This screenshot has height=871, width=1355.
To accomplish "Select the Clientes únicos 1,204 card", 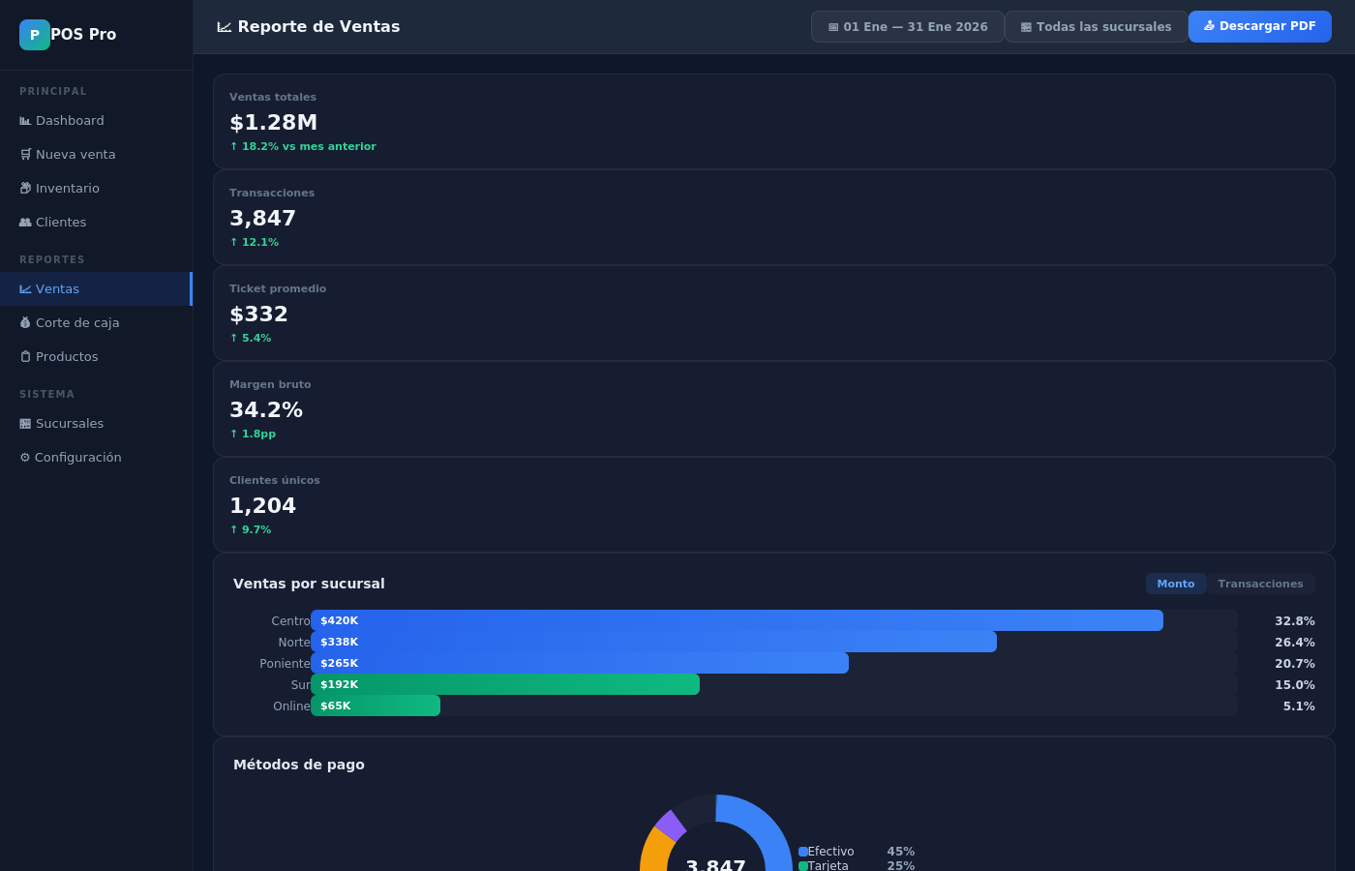I will [773, 505].
